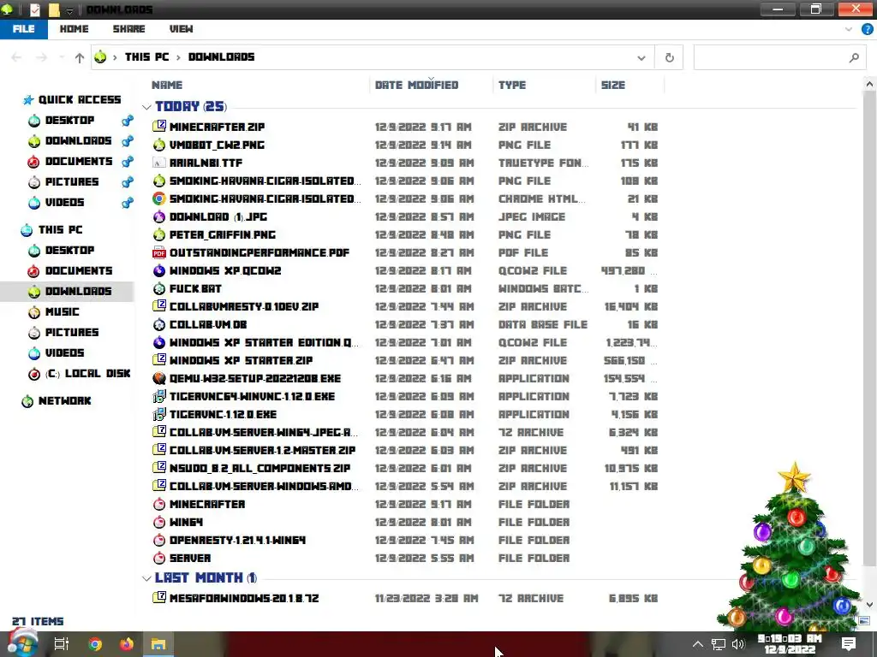Expand the ribbon with the chevron
Screen dimensions: 877x657
pyautogui.click(x=849, y=29)
